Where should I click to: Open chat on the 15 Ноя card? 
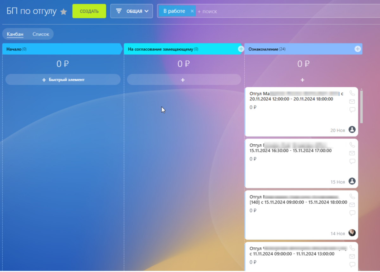pos(352,161)
